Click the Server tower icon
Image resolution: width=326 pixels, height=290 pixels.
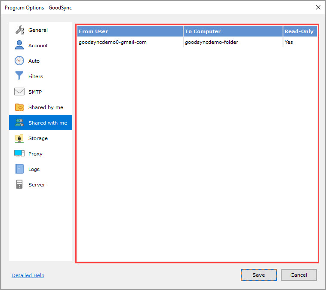[x=19, y=184]
